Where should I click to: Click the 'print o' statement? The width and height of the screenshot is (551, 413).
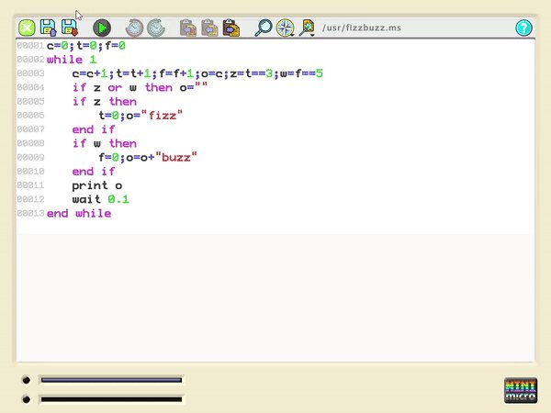coord(97,185)
